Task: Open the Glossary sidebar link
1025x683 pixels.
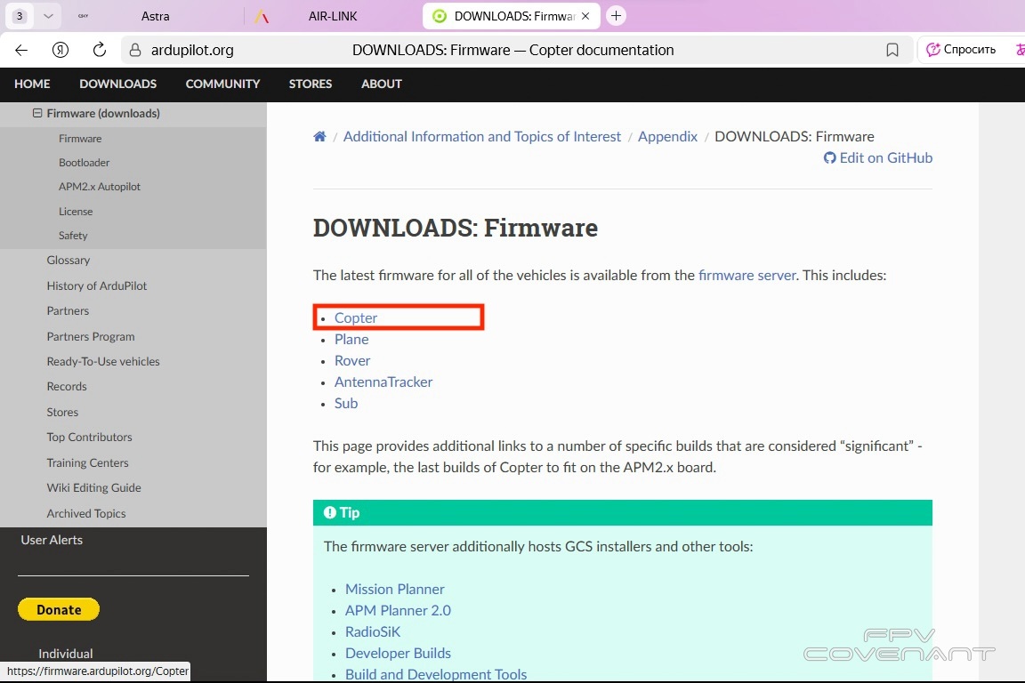Action: click(x=68, y=261)
